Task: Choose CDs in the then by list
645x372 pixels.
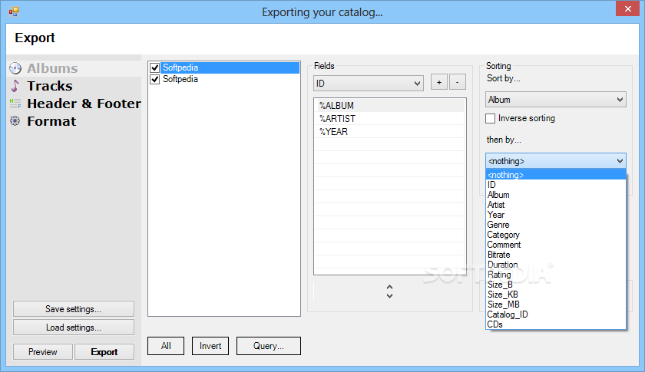Action: (556, 324)
